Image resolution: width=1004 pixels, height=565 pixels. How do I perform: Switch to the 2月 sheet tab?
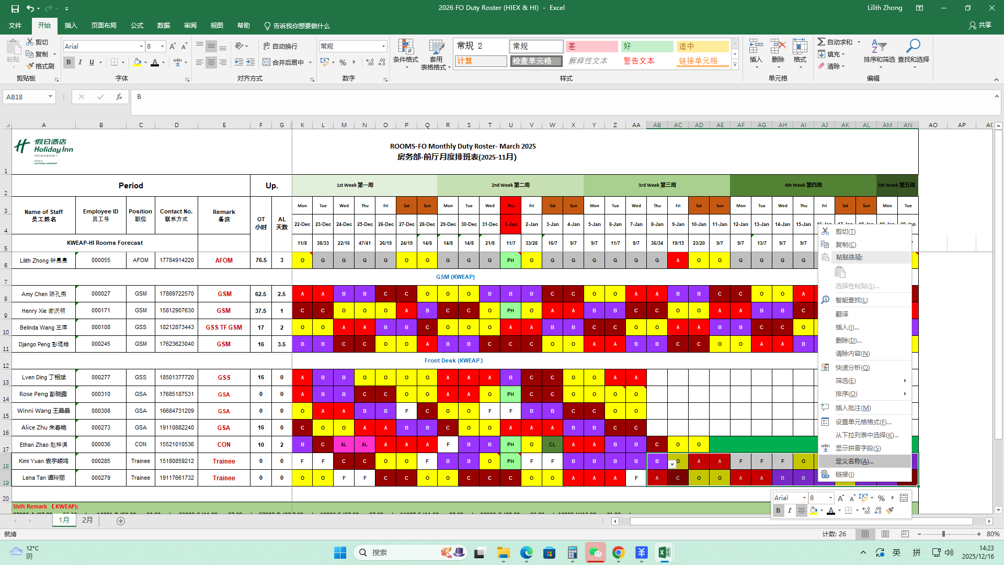[87, 520]
